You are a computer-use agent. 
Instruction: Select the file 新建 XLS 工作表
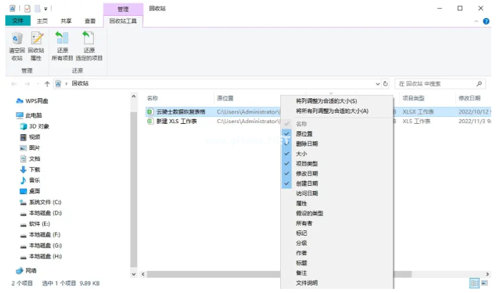[176, 121]
